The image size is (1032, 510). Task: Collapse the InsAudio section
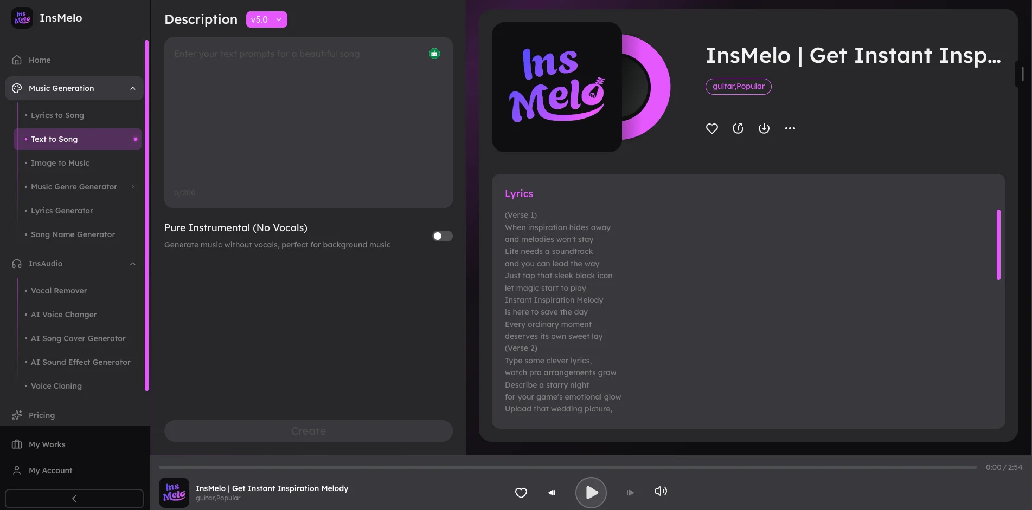[x=133, y=264]
